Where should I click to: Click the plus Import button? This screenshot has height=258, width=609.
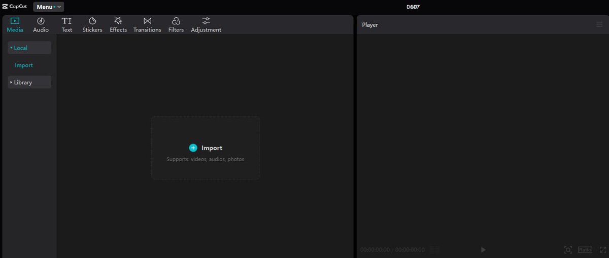coord(206,148)
